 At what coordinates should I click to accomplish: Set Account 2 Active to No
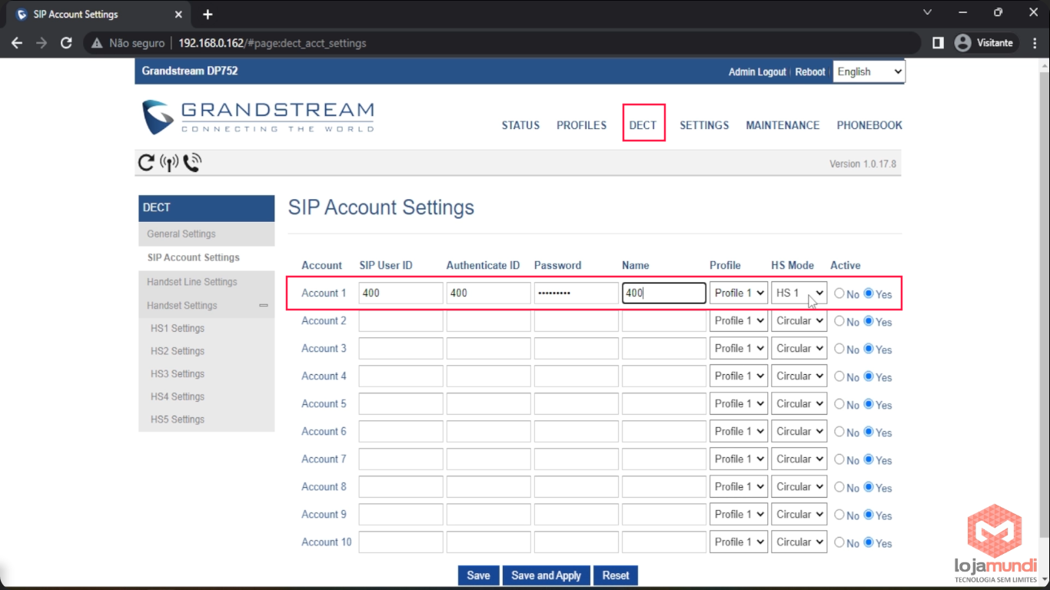pos(839,321)
